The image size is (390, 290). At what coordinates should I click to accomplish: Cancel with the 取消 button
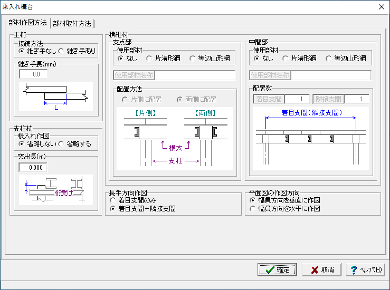coord(321,270)
